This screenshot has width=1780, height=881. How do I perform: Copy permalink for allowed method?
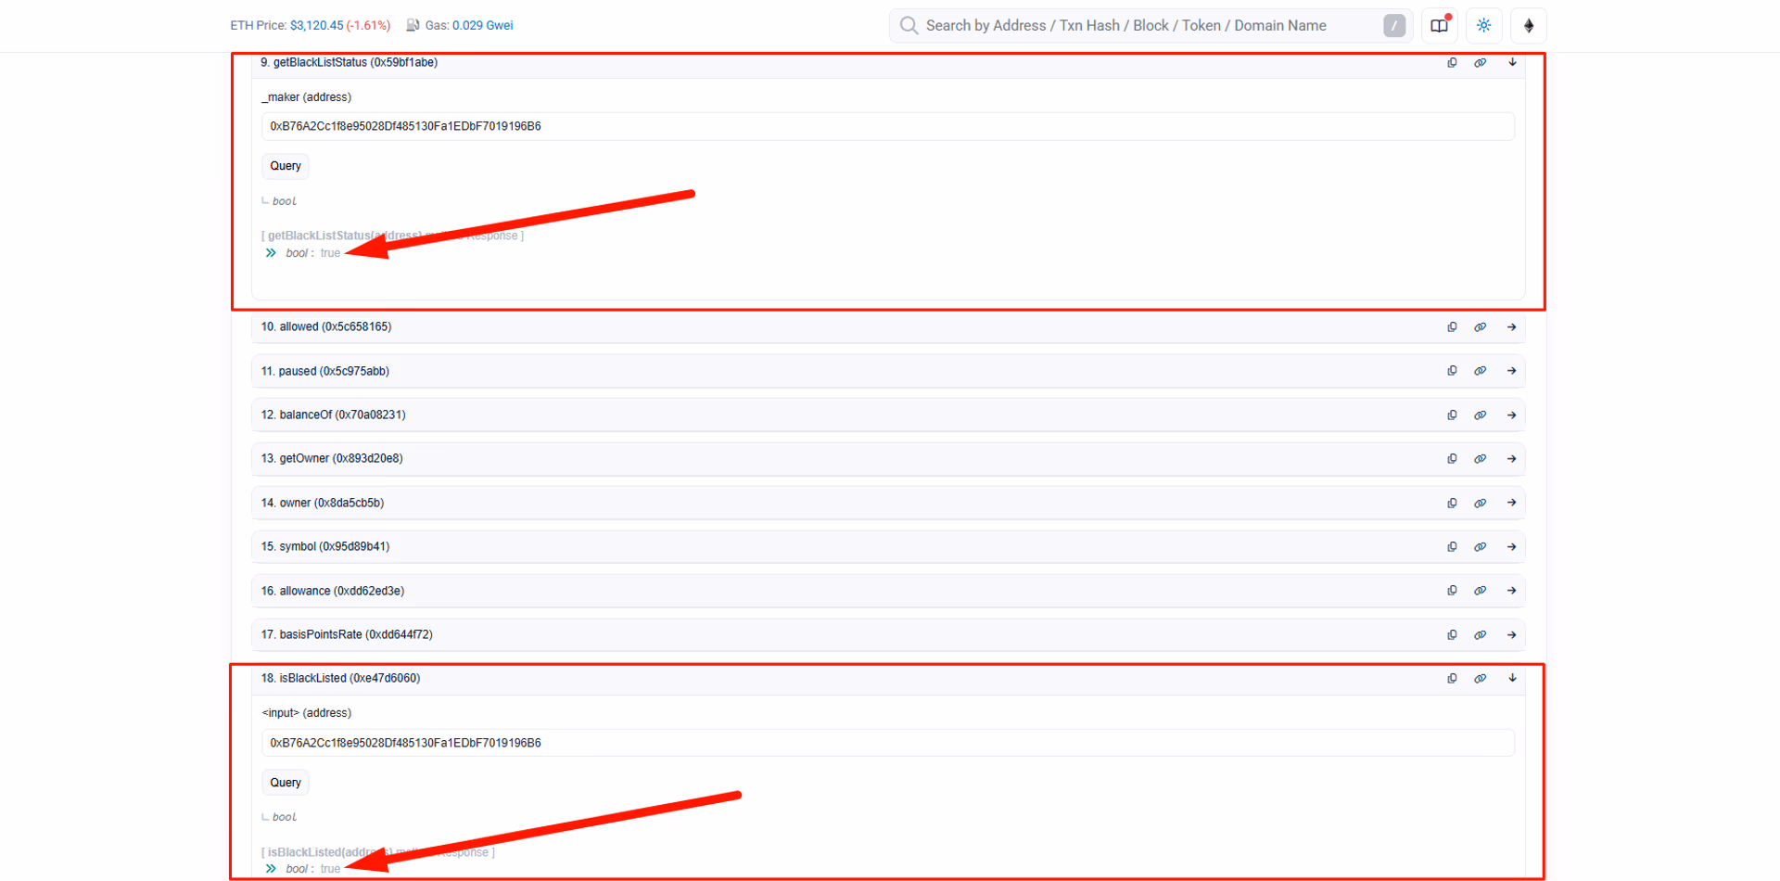(x=1481, y=327)
